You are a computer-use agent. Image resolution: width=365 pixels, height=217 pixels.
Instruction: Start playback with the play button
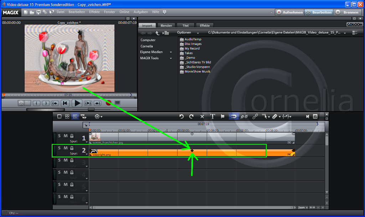[77, 103]
